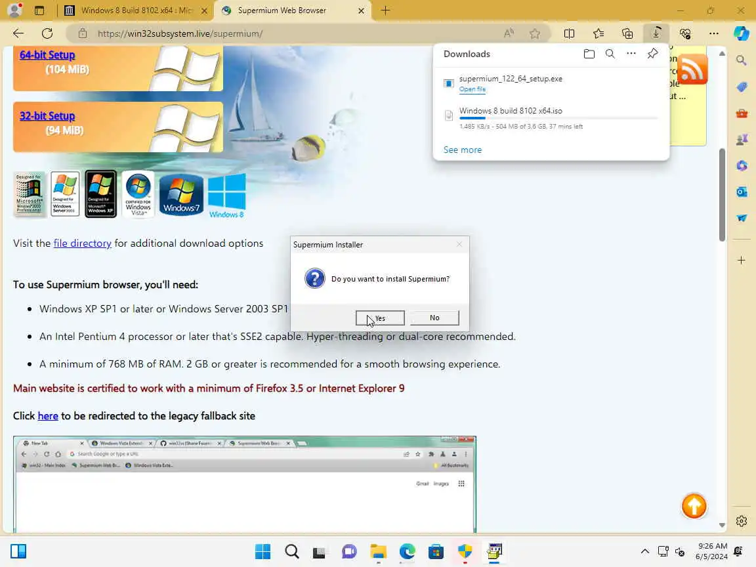The height and width of the screenshot is (567, 756).
Task: Open Microsoft Store from taskbar
Action: [436, 551]
